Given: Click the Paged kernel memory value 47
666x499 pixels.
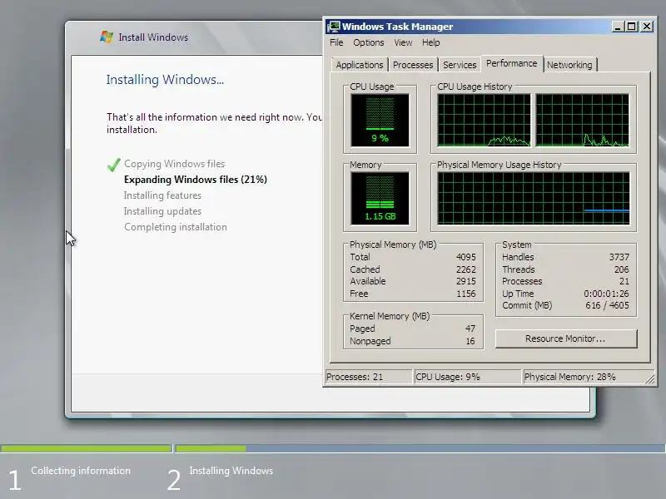Looking at the screenshot, I should pos(470,329).
